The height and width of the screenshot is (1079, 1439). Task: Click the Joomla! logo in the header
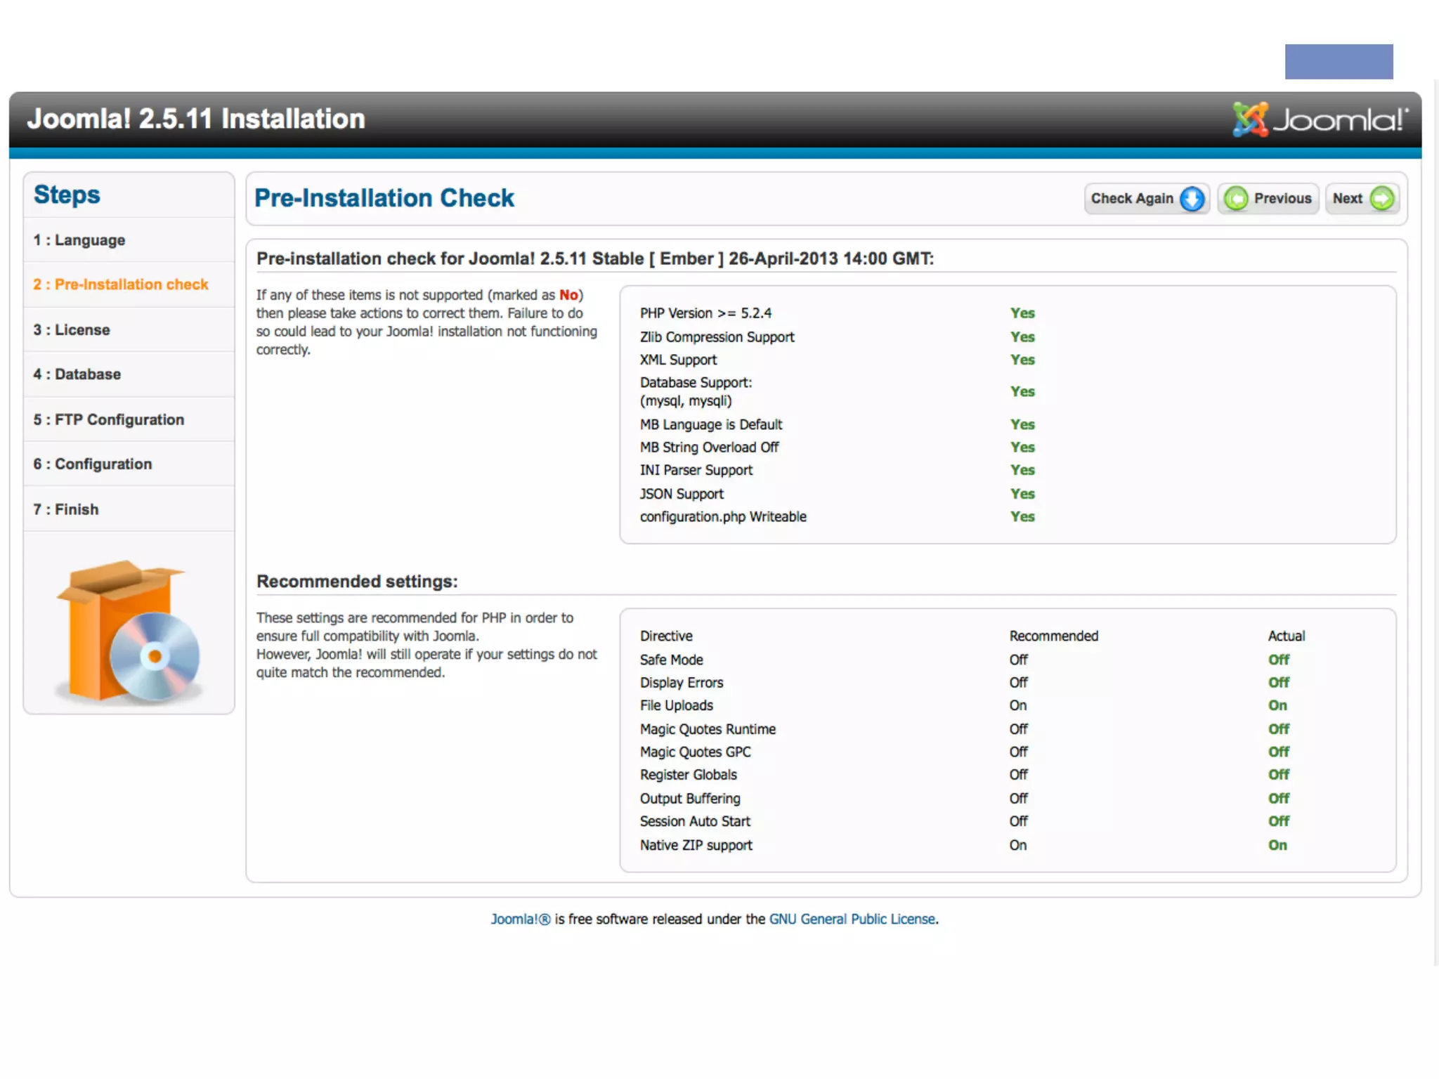coord(1320,119)
